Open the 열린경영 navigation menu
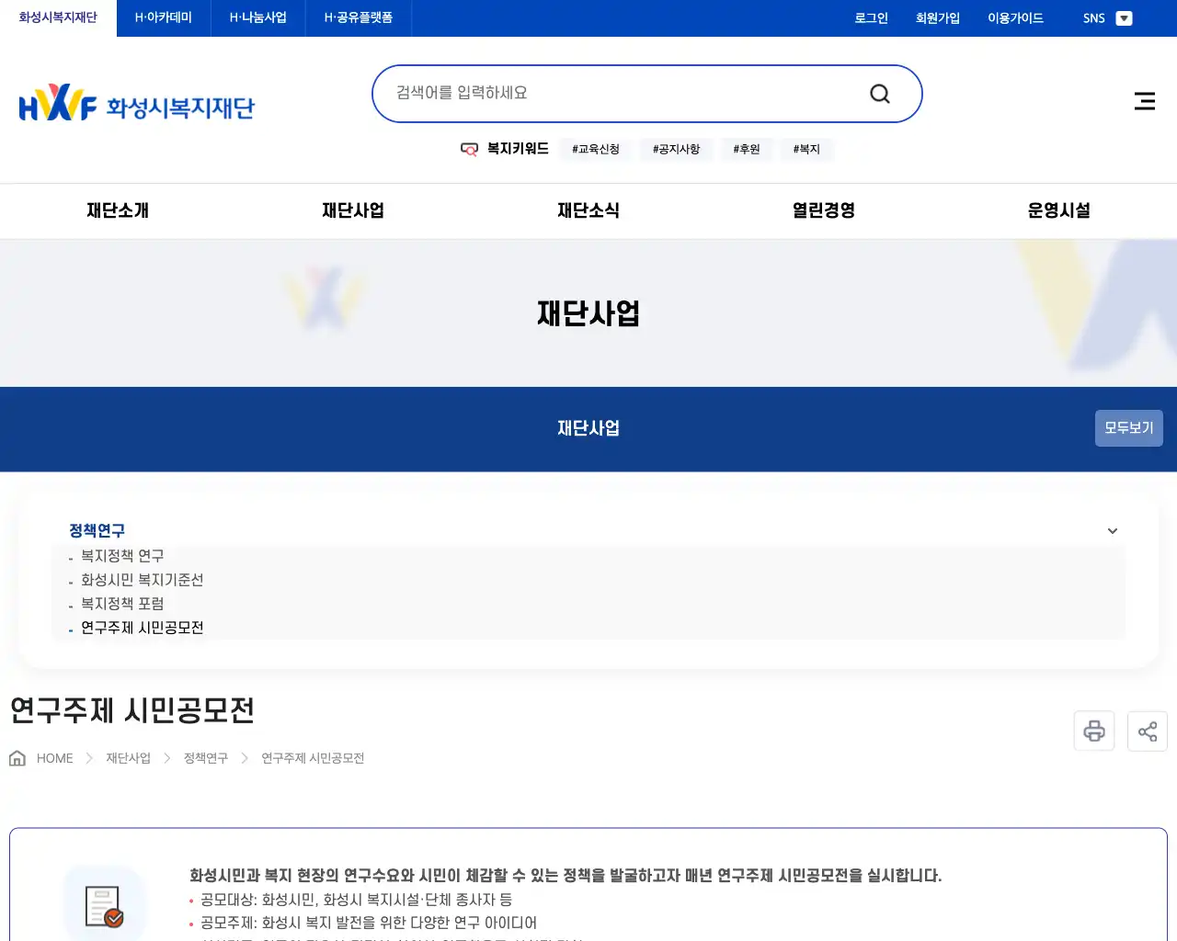This screenshot has height=941, width=1177. point(821,210)
